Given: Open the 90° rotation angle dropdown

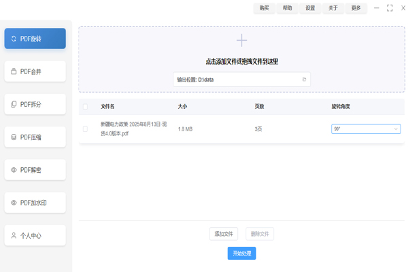Looking at the screenshot, I should pos(366,129).
